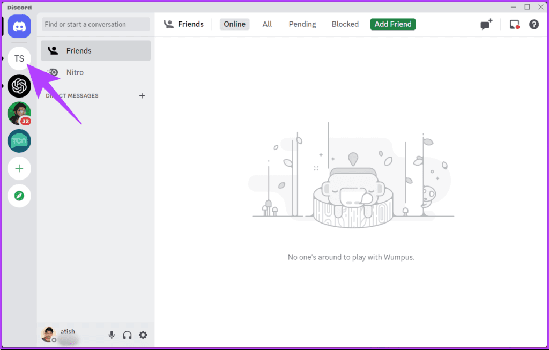Open the inbox icon
The image size is (549, 350).
tap(514, 25)
